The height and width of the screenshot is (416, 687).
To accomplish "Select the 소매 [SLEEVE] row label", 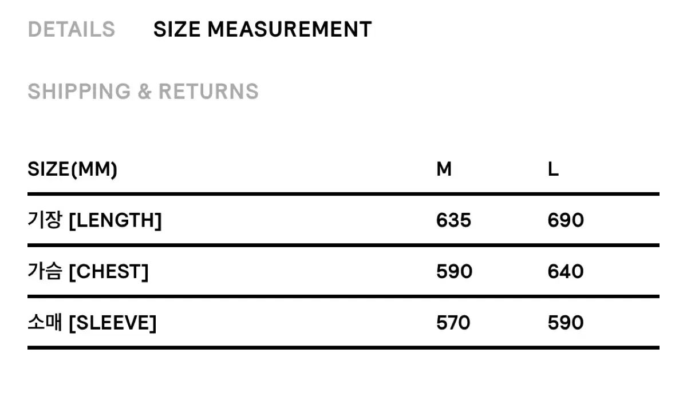I will 92,323.
